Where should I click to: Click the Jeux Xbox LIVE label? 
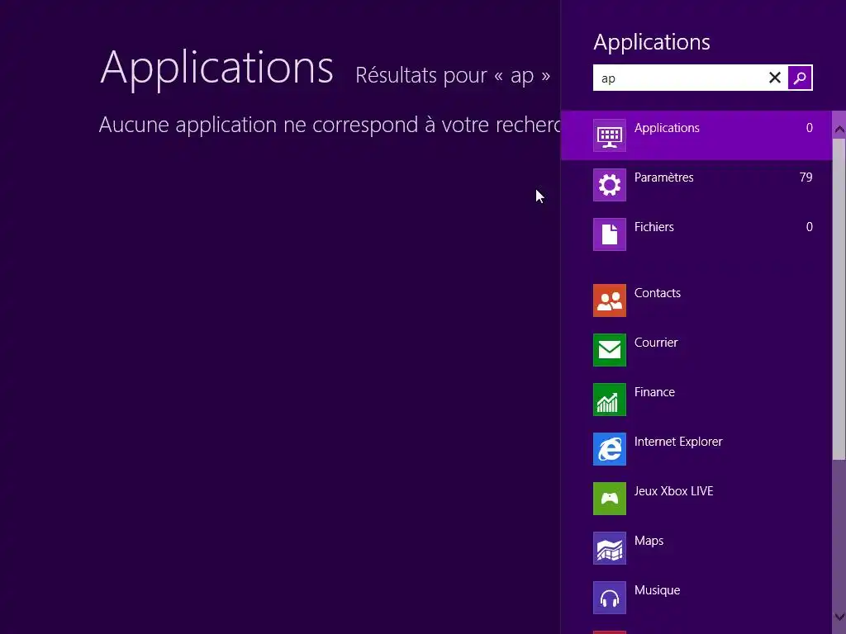[673, 491]
